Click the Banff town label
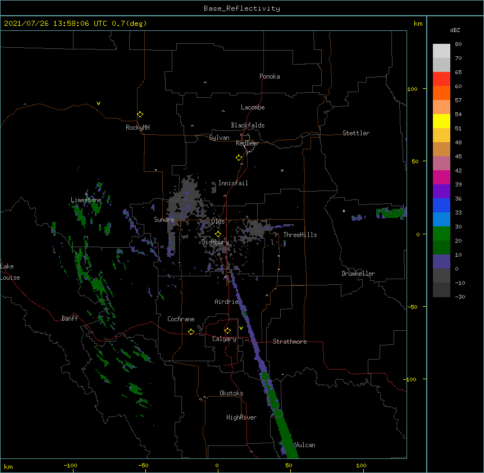 click(70, 319)
